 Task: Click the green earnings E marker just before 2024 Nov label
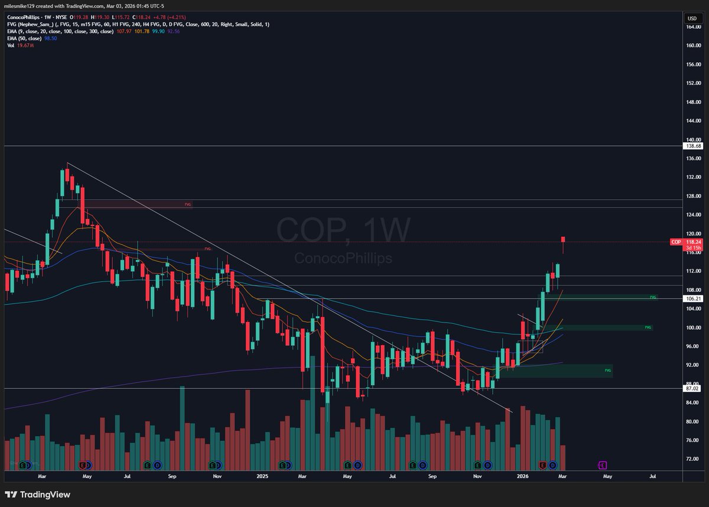213,465
